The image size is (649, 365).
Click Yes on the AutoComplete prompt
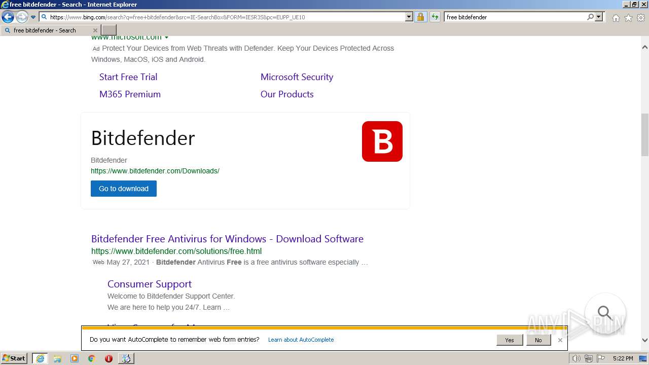click(510, 340)
